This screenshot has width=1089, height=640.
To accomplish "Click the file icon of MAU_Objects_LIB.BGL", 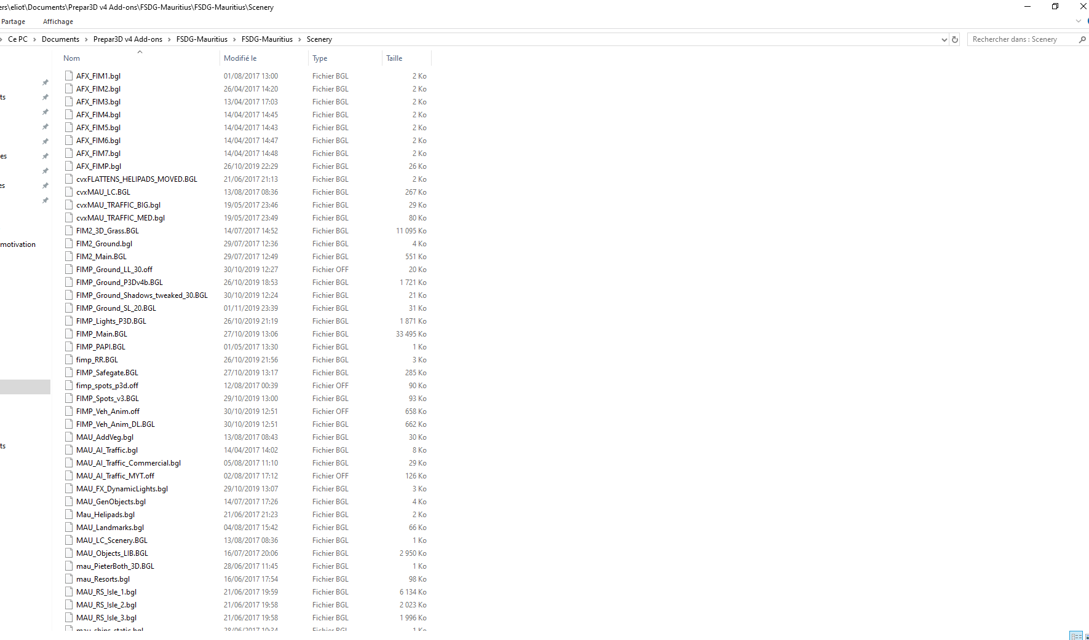I will pos(69,553).
